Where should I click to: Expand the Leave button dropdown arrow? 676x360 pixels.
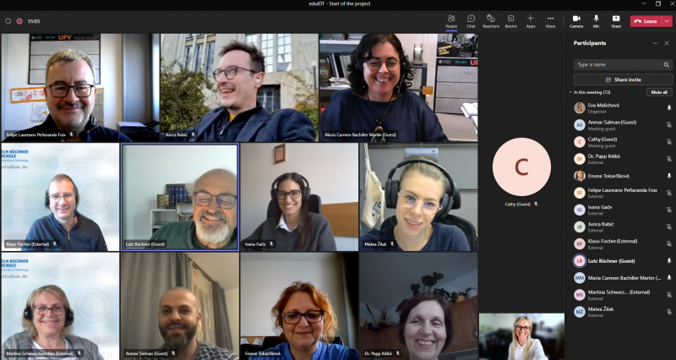point(665,21)
